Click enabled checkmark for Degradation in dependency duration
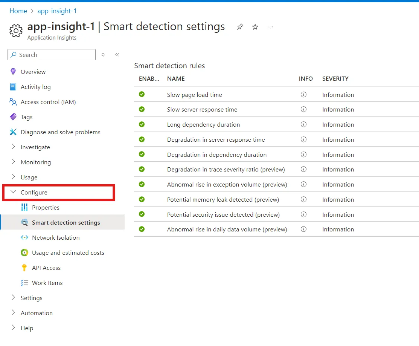 click(142, 154)
